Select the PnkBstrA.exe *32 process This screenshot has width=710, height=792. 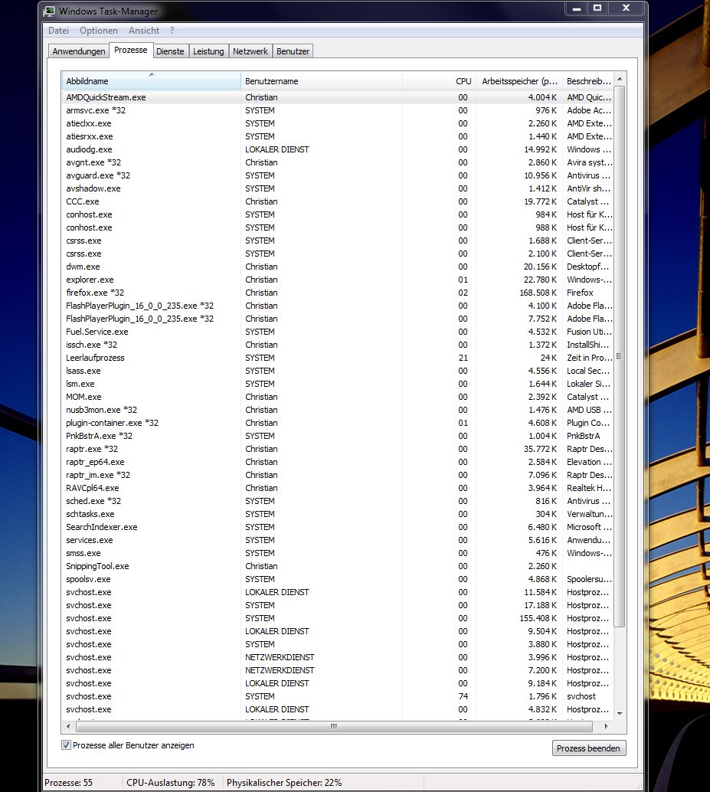pos(338,436)
